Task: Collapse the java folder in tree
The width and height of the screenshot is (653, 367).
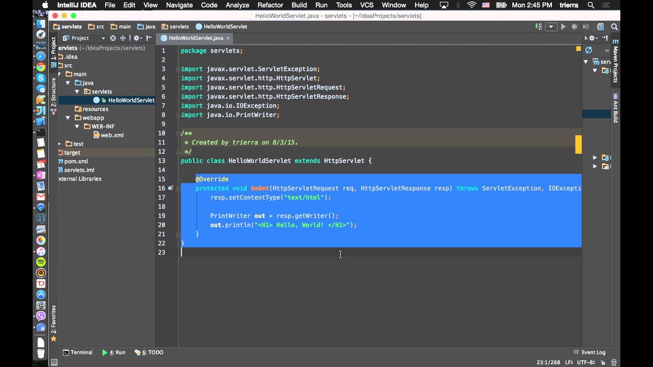Action: (x=68, y=83)
